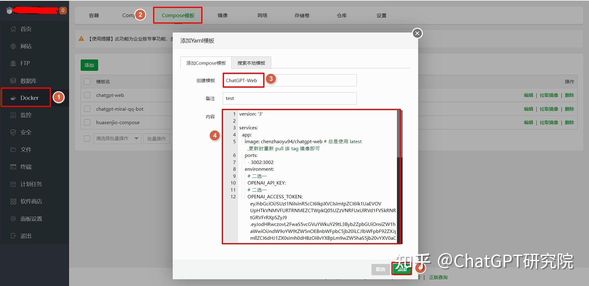The width and height of the screenshot is (589, 286).
Task: Click 拉取镜像 for huasenjio-compose
Action: [x=549, y=122]
